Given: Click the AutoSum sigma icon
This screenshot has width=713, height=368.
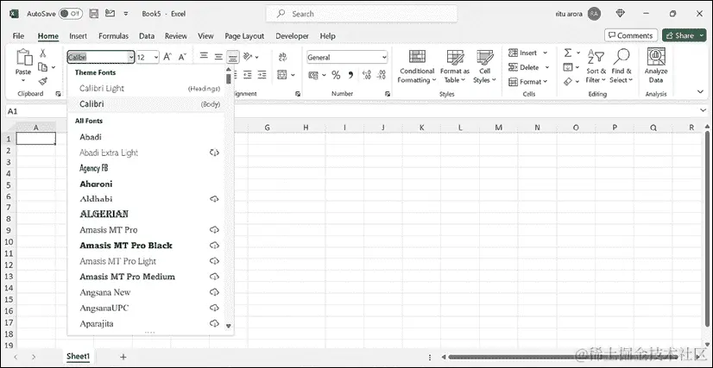Looking at the screenshot, I should coord(568,53).
